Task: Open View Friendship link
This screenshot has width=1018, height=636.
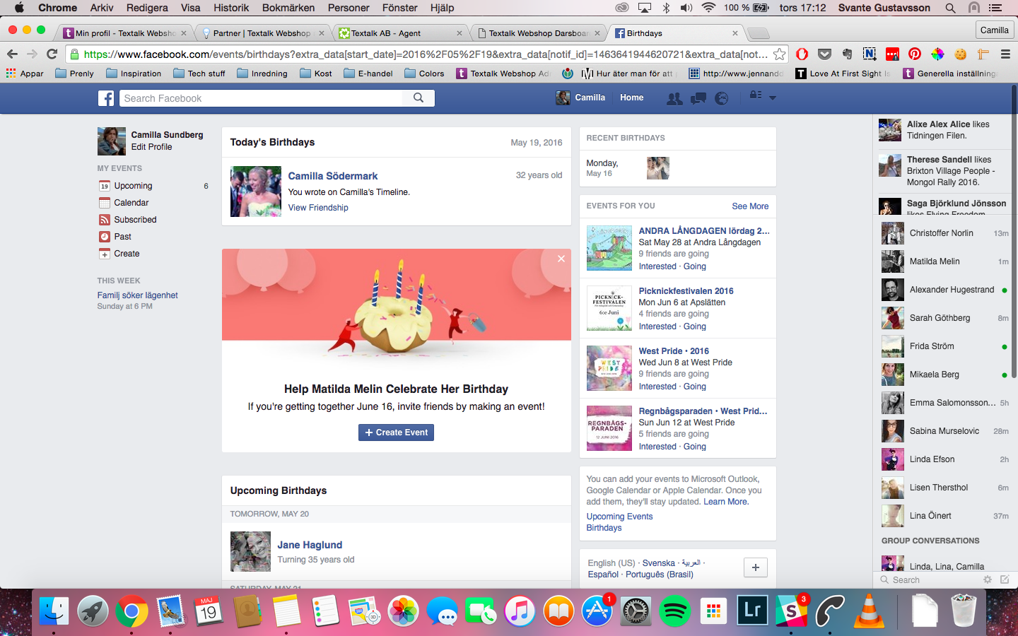Action: pos(318,208)
